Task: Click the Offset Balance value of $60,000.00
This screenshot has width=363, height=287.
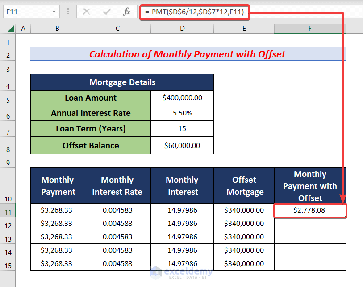Action: pyautogui.click(x=182, y=145)
